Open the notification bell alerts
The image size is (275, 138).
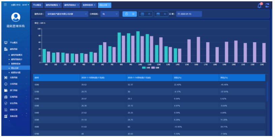(x=260, y=5)
